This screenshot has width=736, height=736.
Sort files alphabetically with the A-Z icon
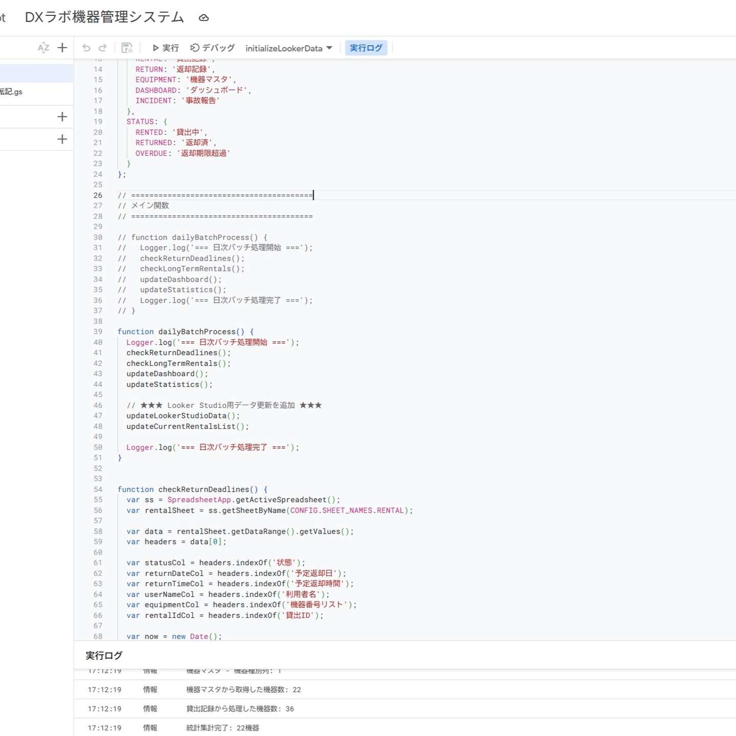coord(44,48)
